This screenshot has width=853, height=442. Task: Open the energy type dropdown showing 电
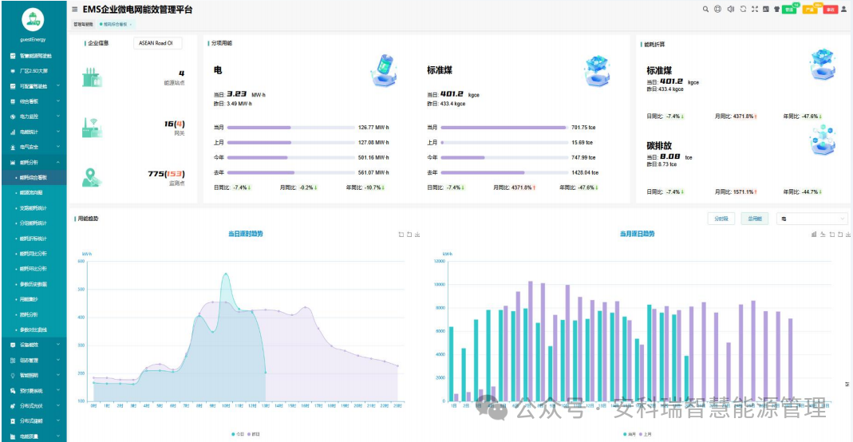[x=812, y=219]
